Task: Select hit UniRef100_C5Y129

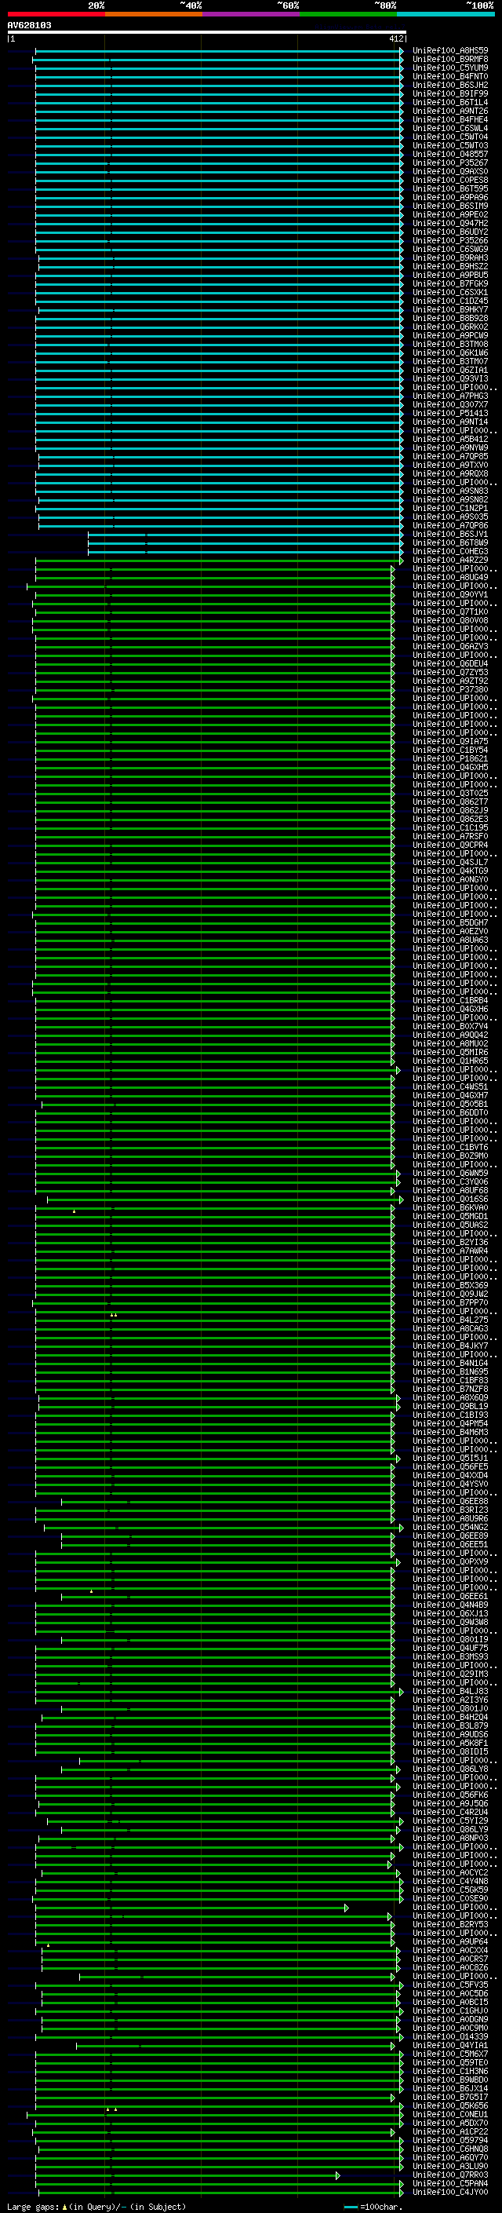Action: (449, 1821)
